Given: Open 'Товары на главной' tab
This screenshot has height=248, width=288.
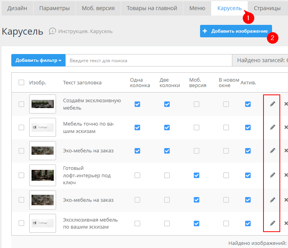Looking at the screenshot, I should pyautogui.click(x=152, y=8).
